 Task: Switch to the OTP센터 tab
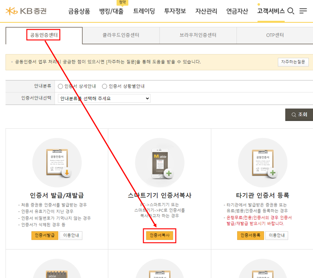pos(275,35)
